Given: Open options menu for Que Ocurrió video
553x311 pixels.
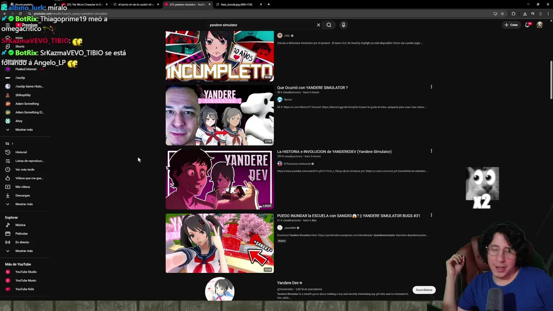Looking at the screenshot, I should coord(431,87).
